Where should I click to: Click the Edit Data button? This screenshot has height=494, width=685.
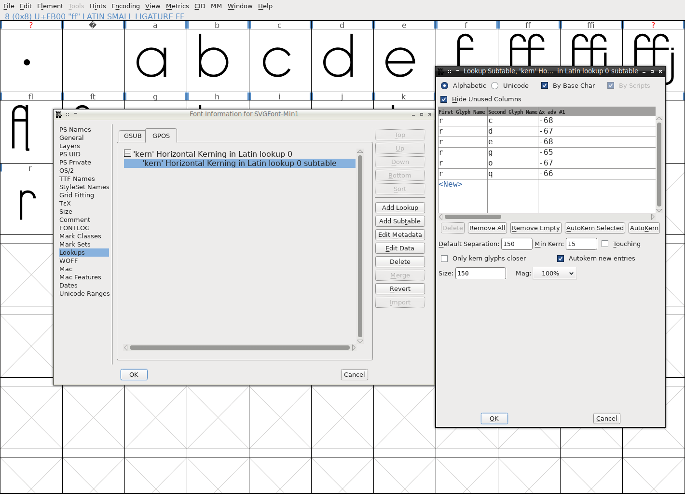(x=400, y=248)
